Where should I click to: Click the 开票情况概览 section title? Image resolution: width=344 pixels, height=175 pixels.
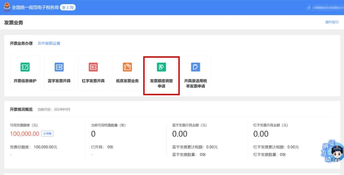coord(21,109)
